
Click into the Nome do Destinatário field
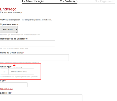click(35, 58)
